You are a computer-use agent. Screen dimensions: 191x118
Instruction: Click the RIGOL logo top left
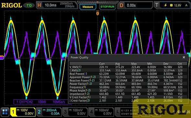tap(11, 6)
